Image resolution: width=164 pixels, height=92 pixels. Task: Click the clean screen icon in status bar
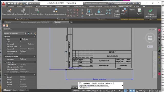tap(157, 91)
